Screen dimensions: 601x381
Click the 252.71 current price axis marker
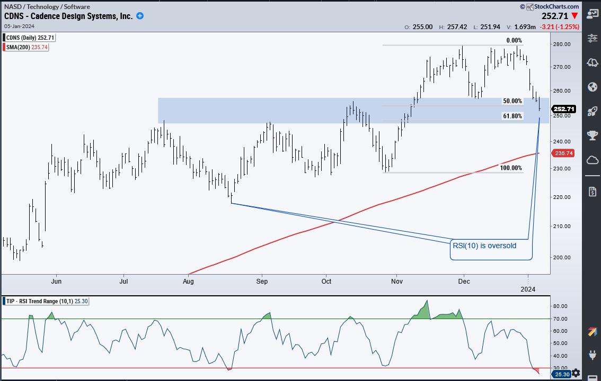(563, 109)
